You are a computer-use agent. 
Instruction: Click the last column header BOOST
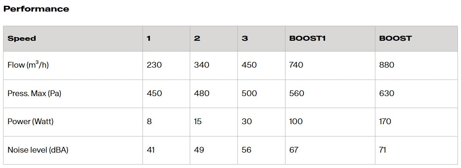coord(395,38)
